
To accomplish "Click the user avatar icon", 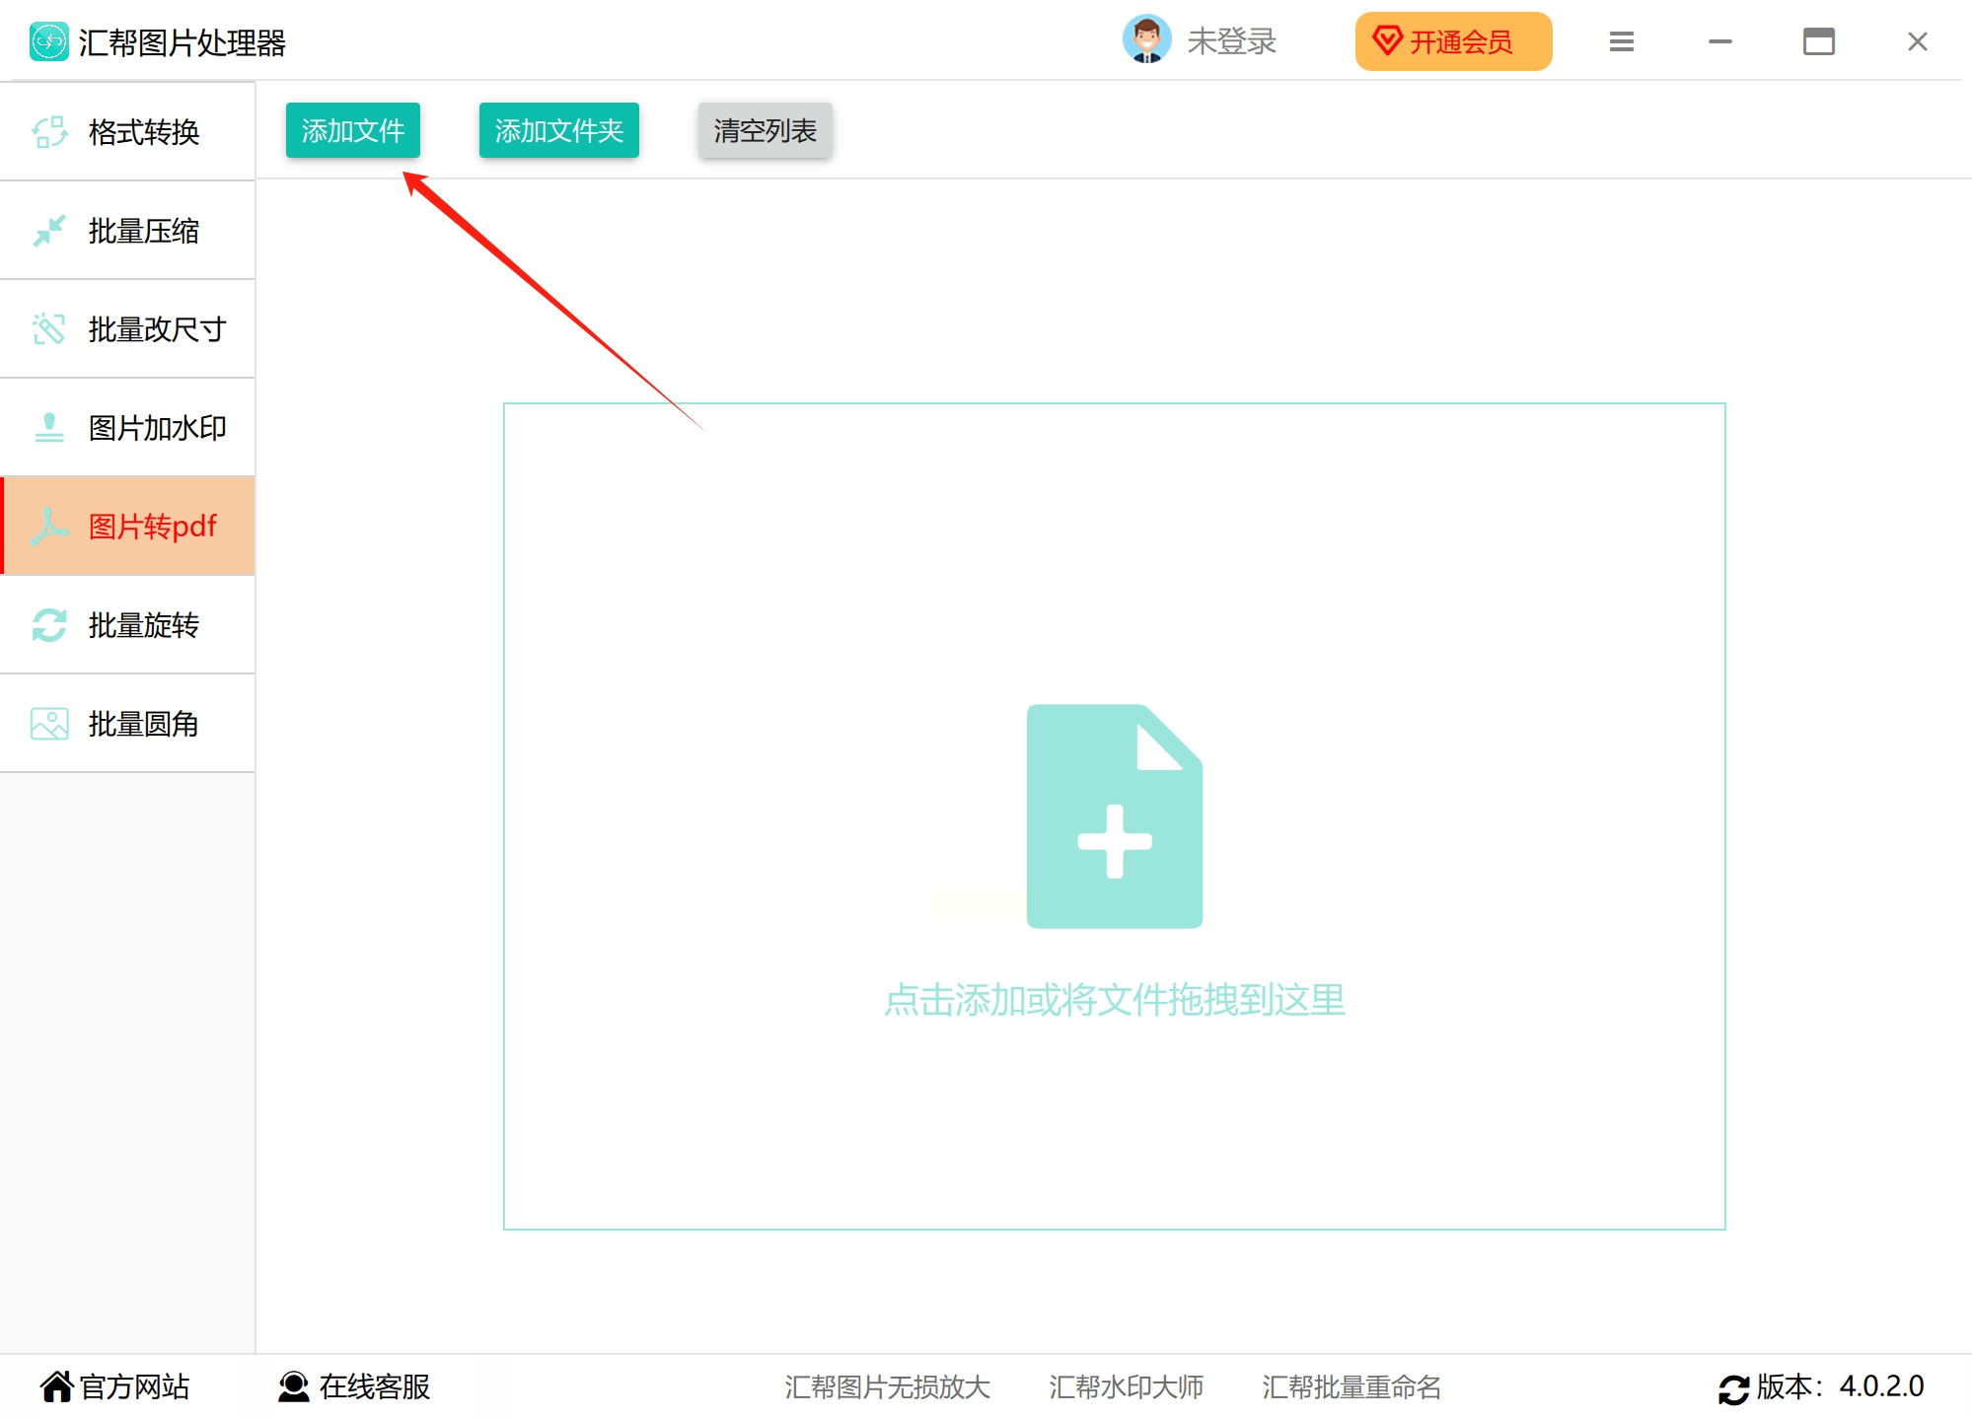I will point(1146,40).
